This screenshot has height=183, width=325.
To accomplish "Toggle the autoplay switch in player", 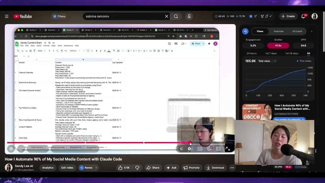I will pos(190,149).
